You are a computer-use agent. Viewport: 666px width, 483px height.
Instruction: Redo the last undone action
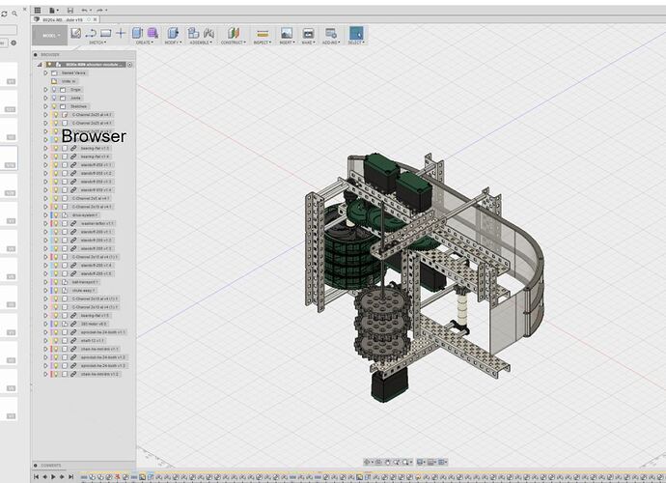pyautogui.click(x=100, y=11)
